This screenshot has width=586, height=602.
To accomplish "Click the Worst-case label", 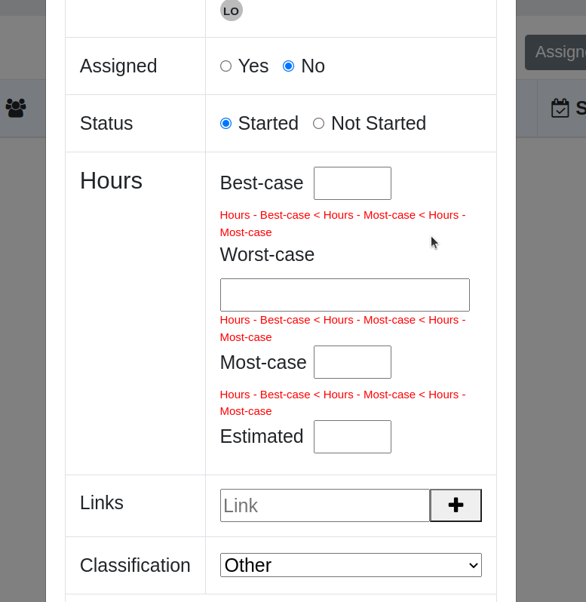I will coord(267,254).
